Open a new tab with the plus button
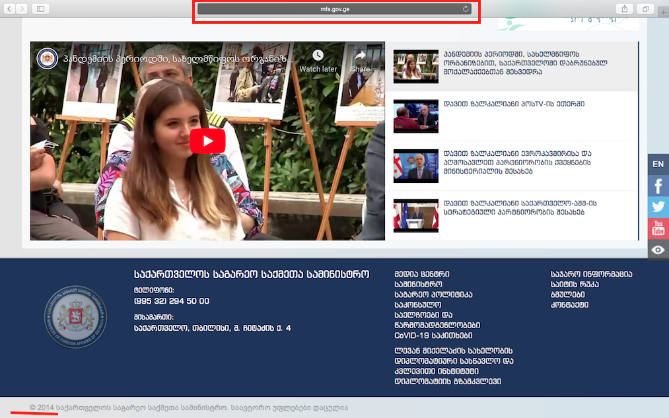The height and width of the screenshot is (418, 669). pos(663,13)
